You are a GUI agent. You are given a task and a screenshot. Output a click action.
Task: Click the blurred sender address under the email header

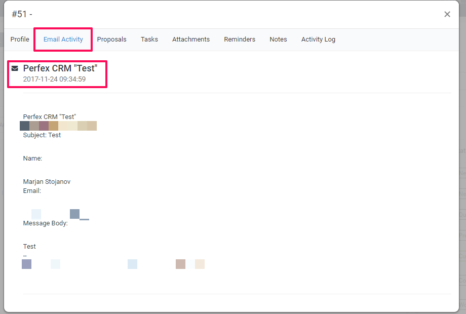point(58,126)
